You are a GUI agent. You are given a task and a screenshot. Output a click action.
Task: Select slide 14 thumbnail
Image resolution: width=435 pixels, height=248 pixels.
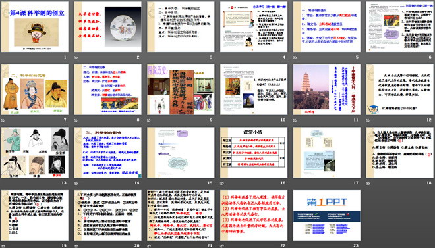tap(107, 153)
